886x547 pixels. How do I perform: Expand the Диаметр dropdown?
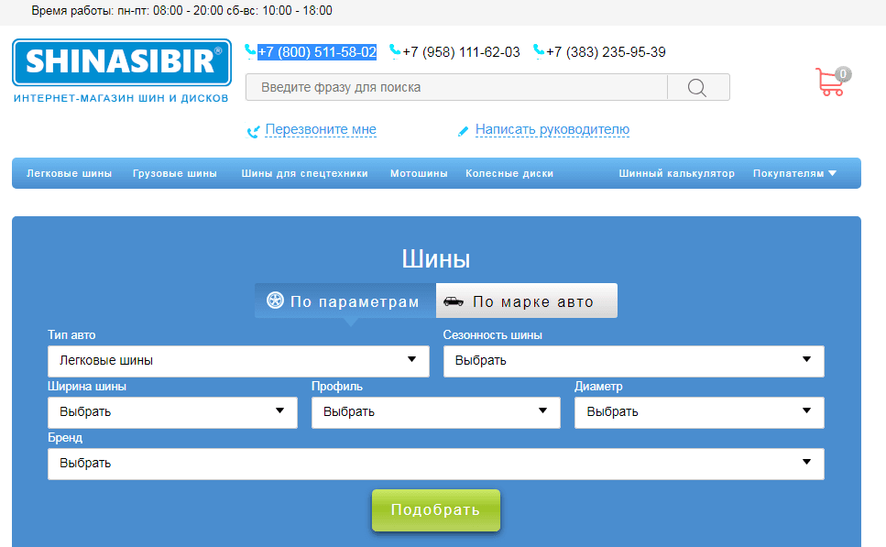(x=698, y=412)
